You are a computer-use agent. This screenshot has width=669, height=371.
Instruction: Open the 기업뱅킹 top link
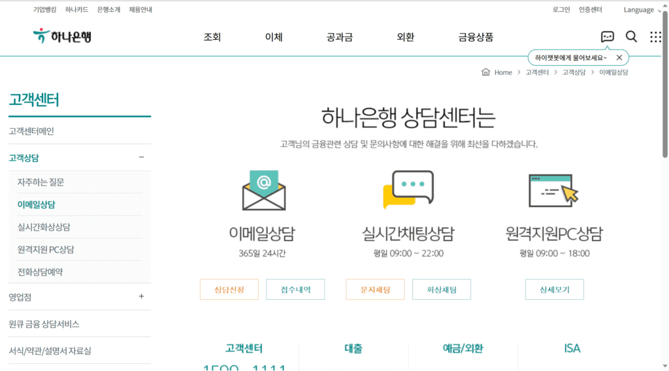point(45,9)
